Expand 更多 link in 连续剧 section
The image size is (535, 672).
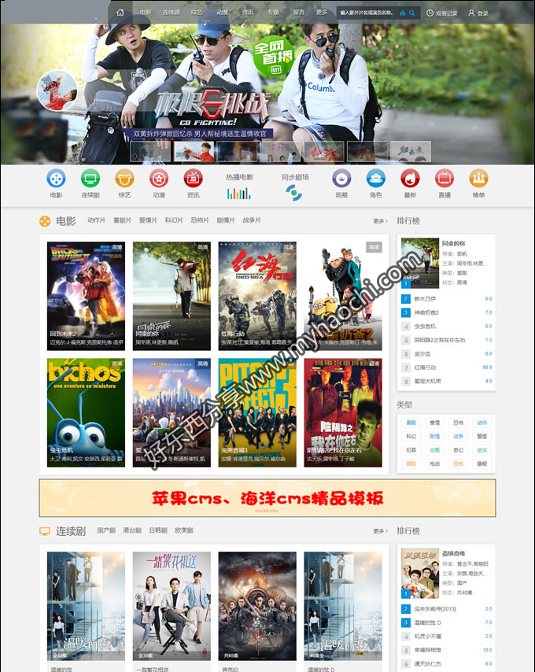point(380,531)
